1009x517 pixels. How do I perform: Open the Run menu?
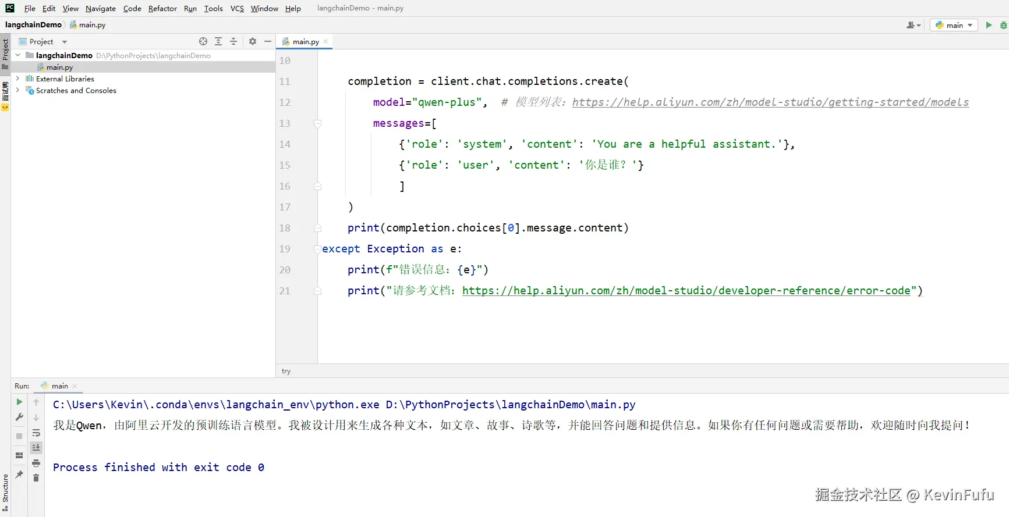[190, 8]
